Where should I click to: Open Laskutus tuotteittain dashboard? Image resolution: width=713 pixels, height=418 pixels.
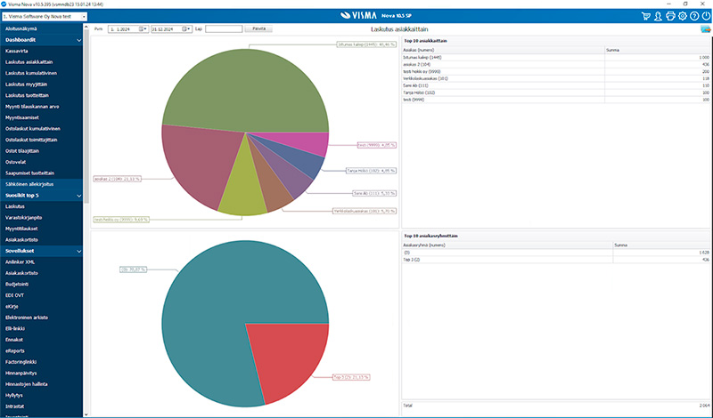(x=27, y=95)
